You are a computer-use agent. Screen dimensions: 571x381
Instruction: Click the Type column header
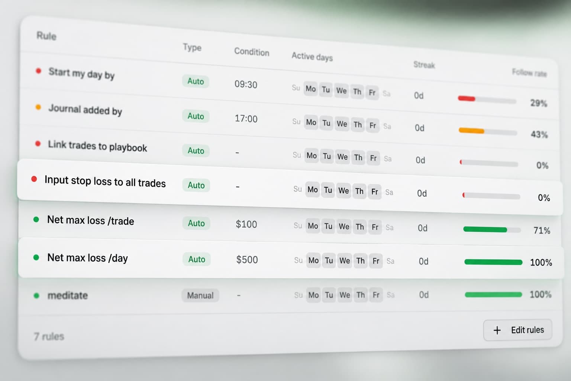[192, 47]
